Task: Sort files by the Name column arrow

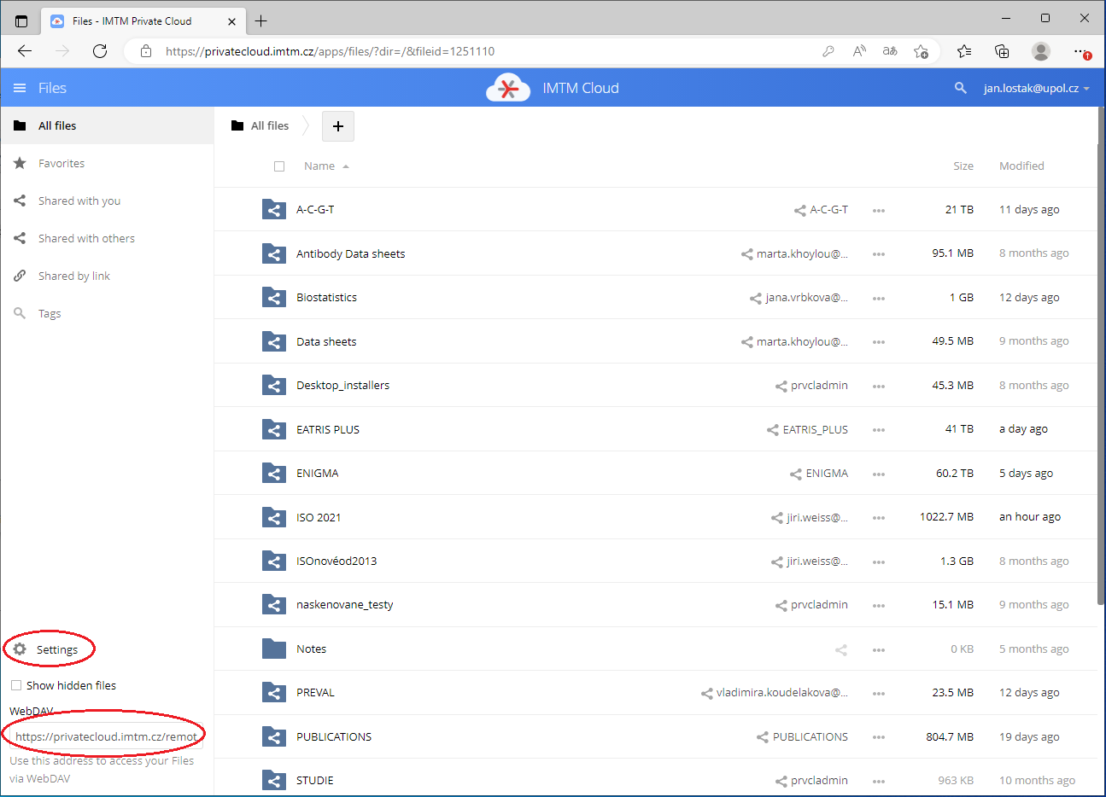Action: click(x=346, y=166)
